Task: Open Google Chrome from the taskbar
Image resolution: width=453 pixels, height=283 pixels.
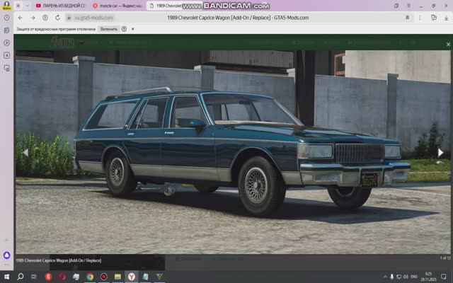Action: 90,277
